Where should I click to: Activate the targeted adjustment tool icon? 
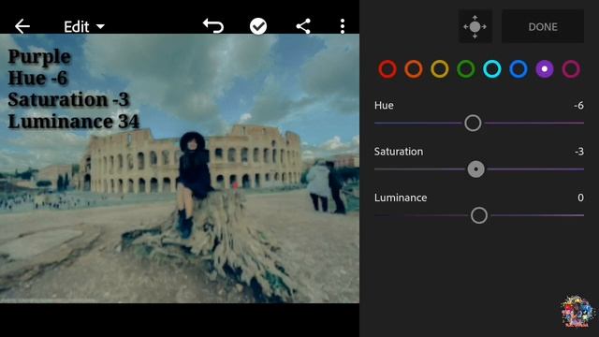pyautogui.click(x=475, y=27)
